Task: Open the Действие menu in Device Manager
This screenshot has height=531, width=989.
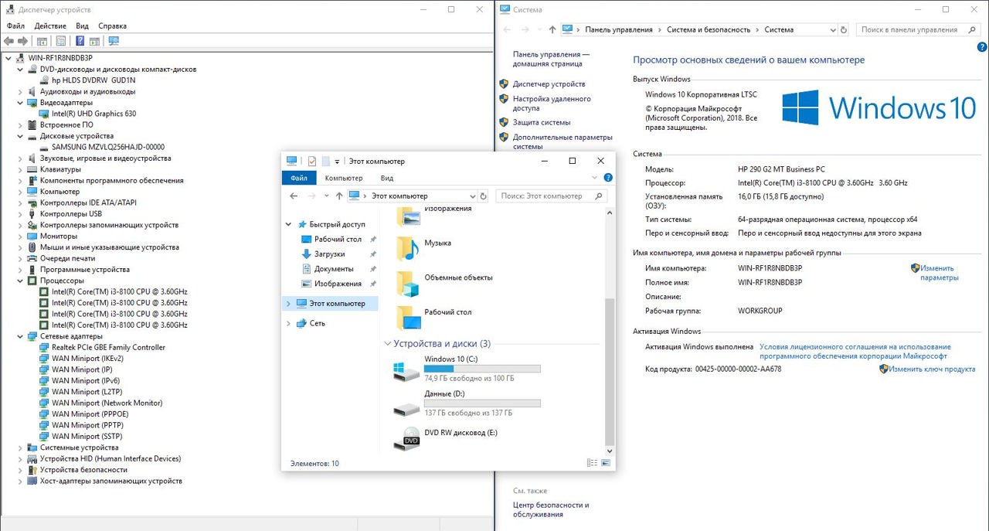Action: 50,26
